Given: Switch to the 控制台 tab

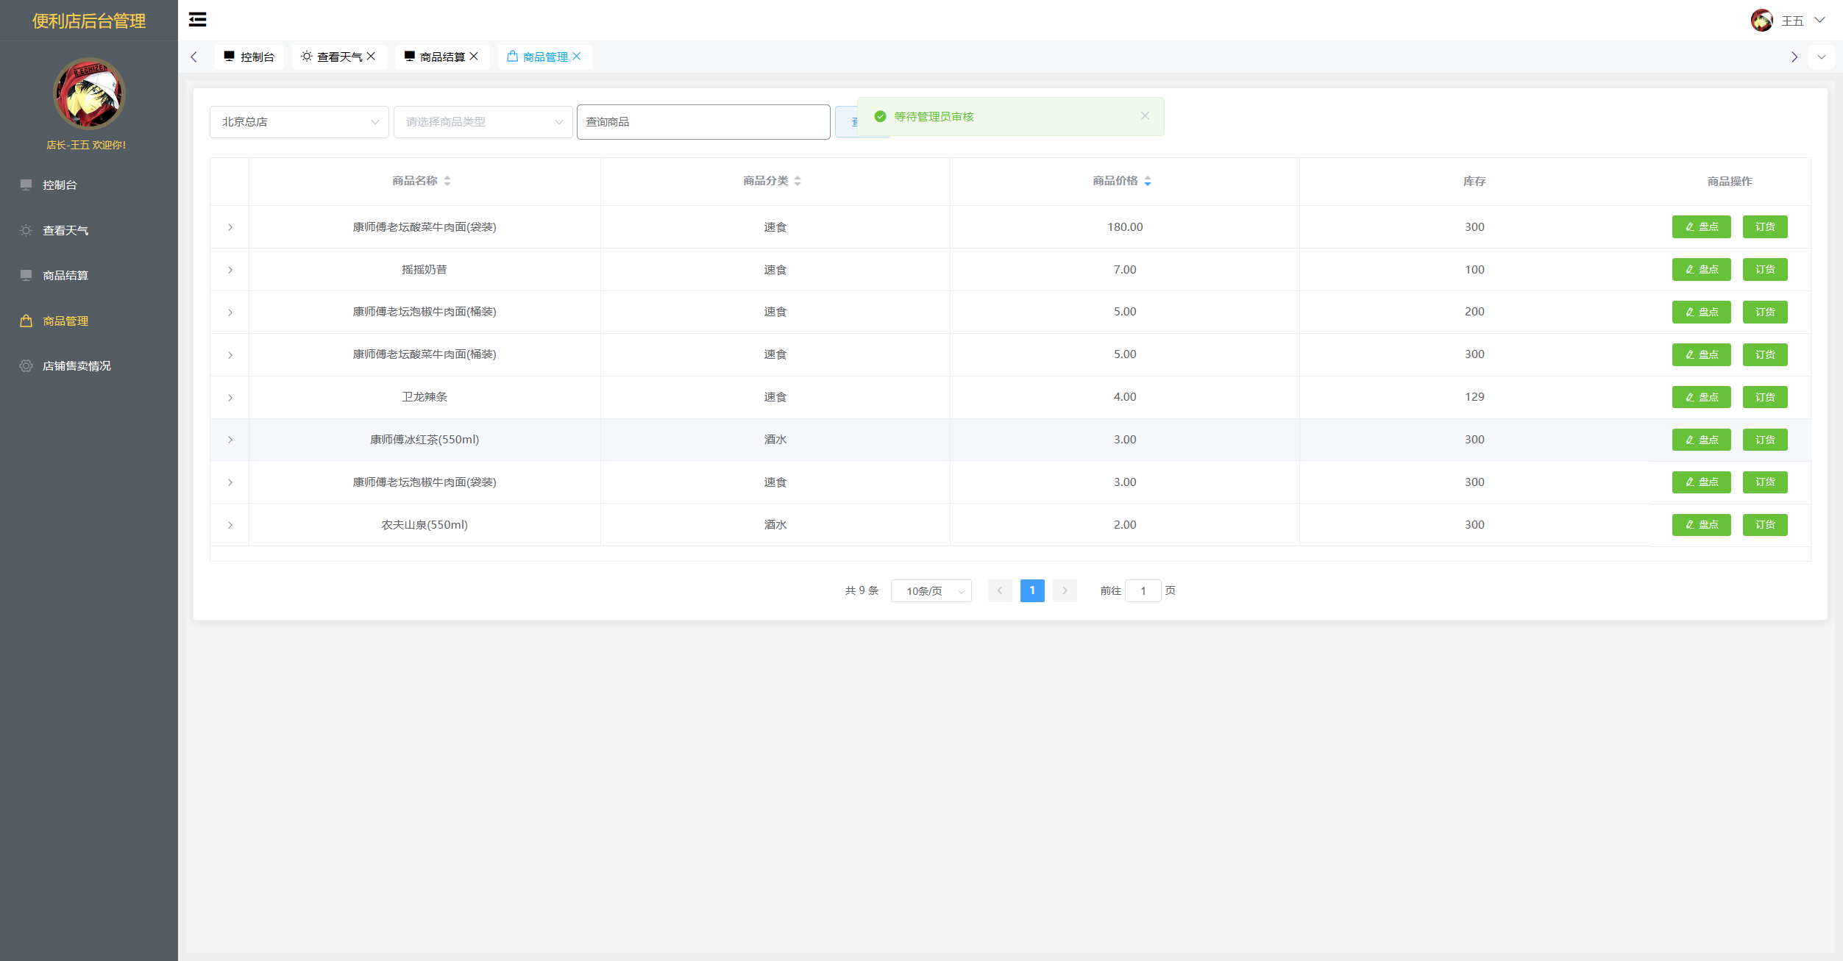Looking at the screenshot, I should [249, 57].
